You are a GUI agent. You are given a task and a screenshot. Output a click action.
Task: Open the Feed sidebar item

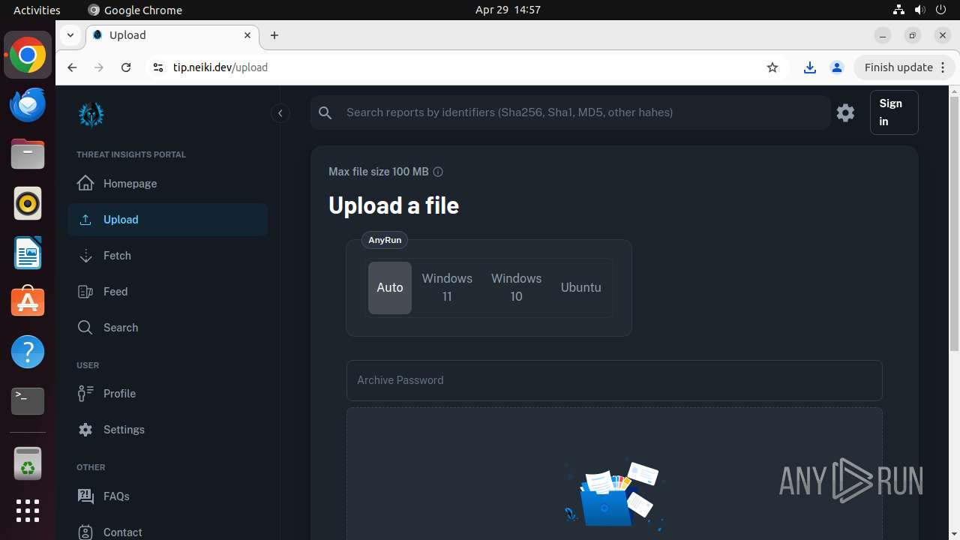click(168, 292)
